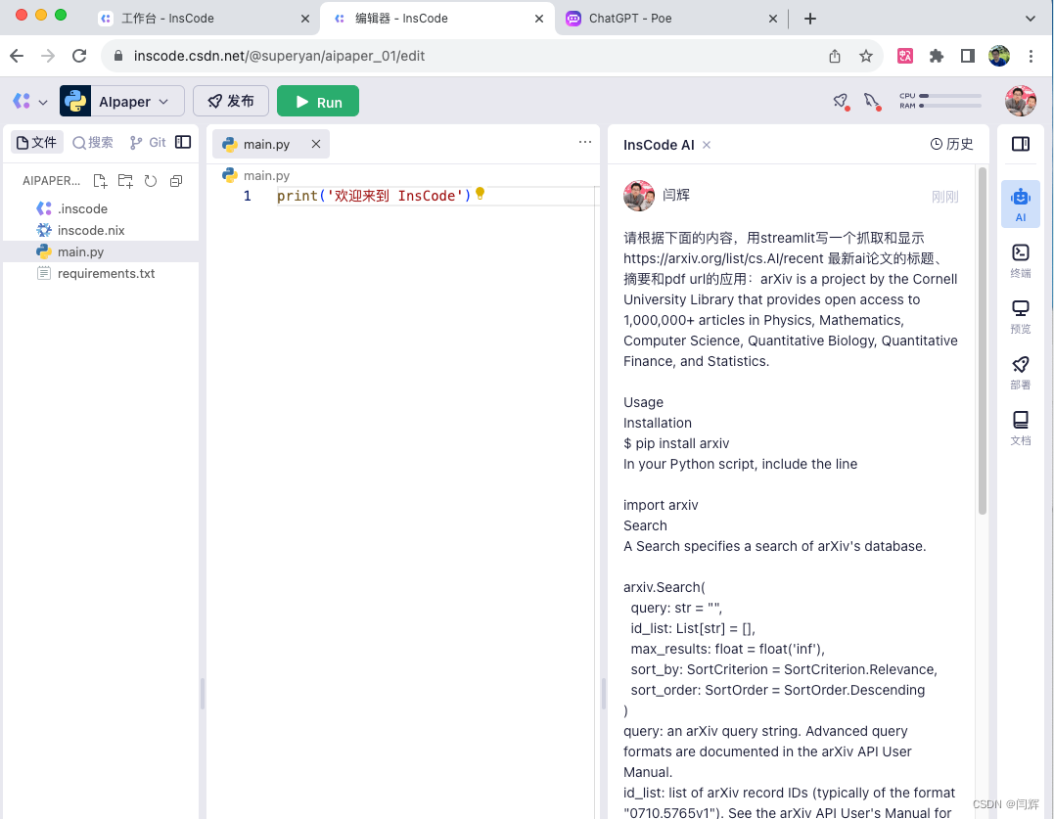This screenshot has height=819, width=1054.
Task: Toggle the browser side panel icon
Action: pos(967,56)
